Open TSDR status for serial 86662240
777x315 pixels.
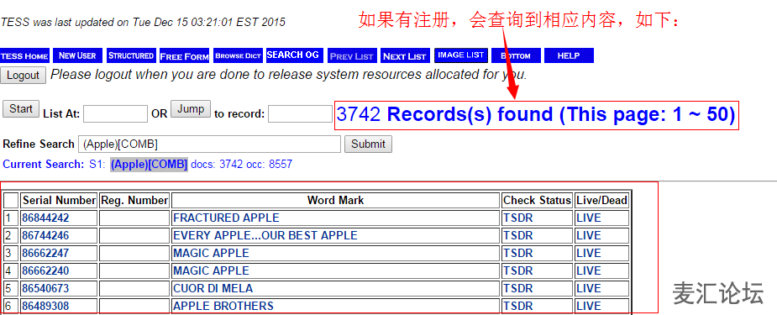[517, 271]
